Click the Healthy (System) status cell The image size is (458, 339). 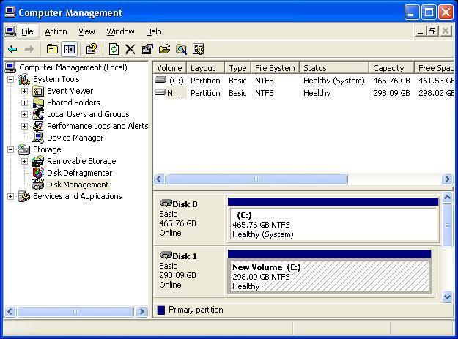pyautogui.click(x=334, y=81)
